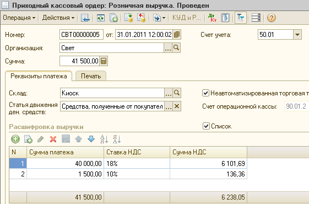Click the finish-editing save icon
Viewport: 309px width, 204px height.
[x=66, y=139]
